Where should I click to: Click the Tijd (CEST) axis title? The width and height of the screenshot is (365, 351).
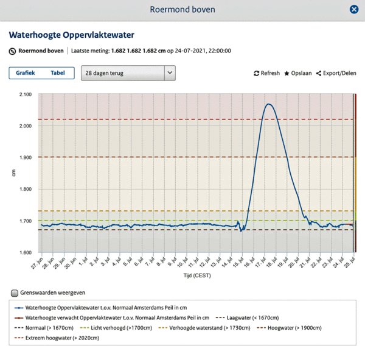(197, 275)
